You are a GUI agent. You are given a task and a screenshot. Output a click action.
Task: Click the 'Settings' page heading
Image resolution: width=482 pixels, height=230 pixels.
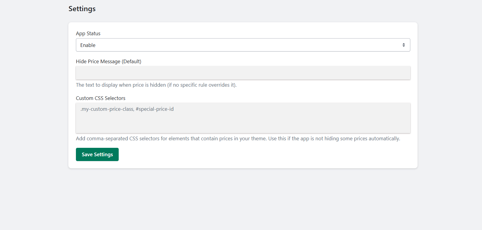[x=82, y=9]
